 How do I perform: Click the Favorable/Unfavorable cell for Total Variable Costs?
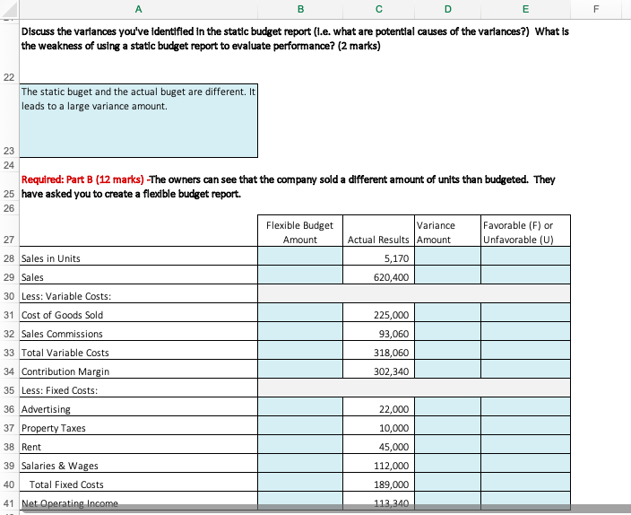[525, 350]
